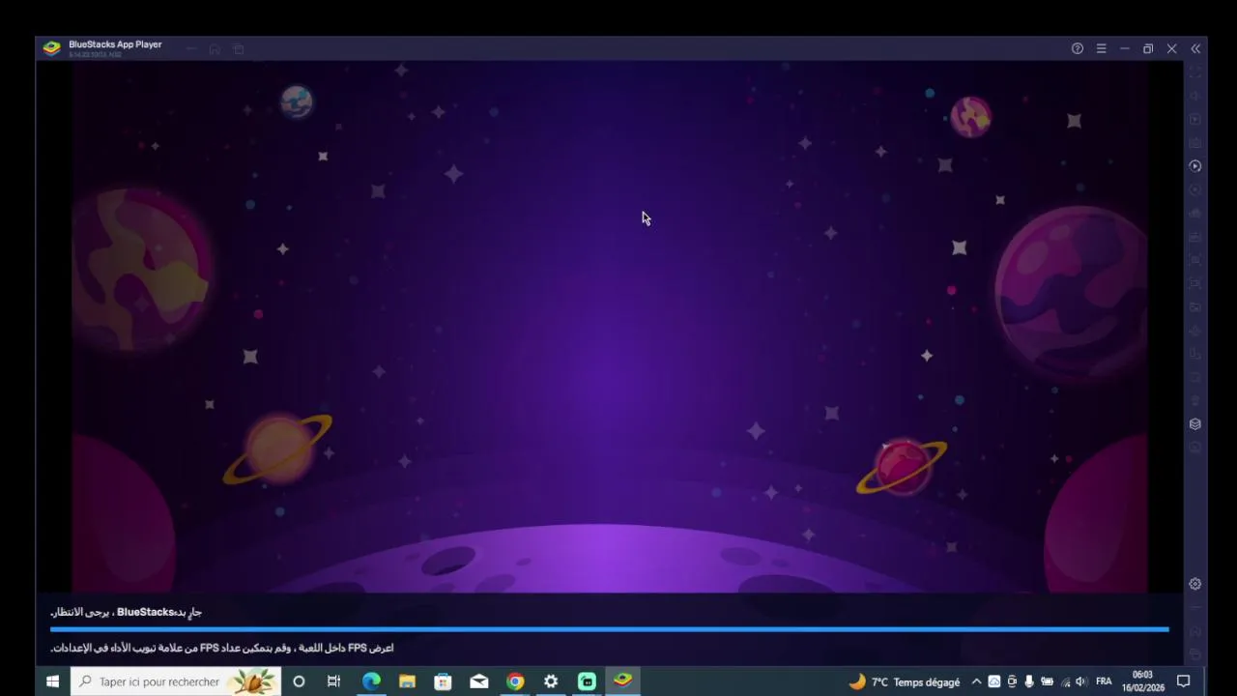1237x696 pixels.
Task: Launch Microsoft Edge from taskbar
Action: pyautogui.click(x=371, y=681)
